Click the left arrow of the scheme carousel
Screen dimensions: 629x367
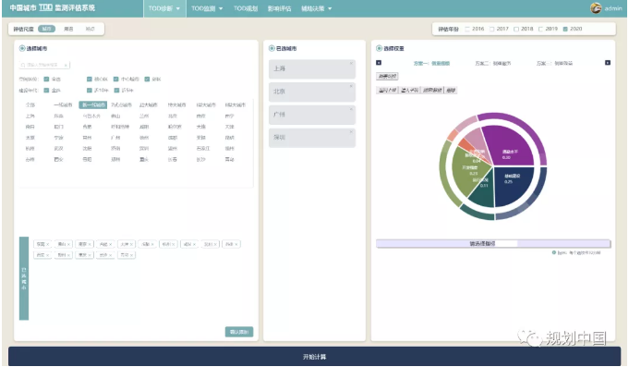pyautogui.click(x=379, y=63)
